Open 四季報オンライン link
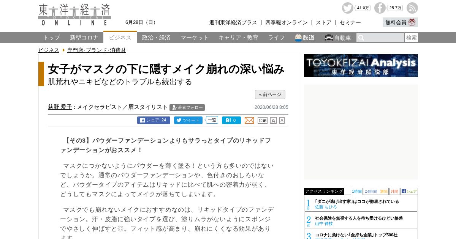The width and height of the screenshot is (456, 239). point(287,22)
